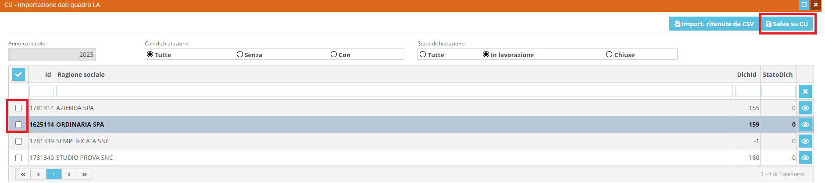Select the SEMPLIFICATA SNC checkbox
This screenshot has height=183, width=825.
click(18, 141)
